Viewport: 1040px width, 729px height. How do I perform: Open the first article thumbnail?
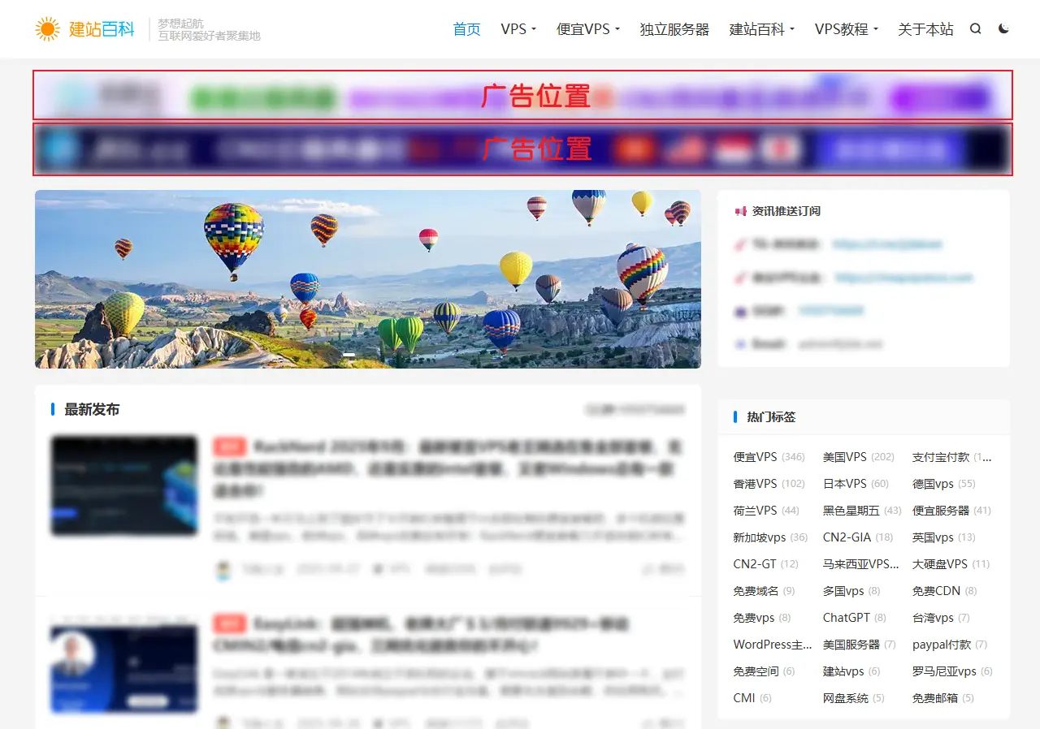[x=124, y=485]
